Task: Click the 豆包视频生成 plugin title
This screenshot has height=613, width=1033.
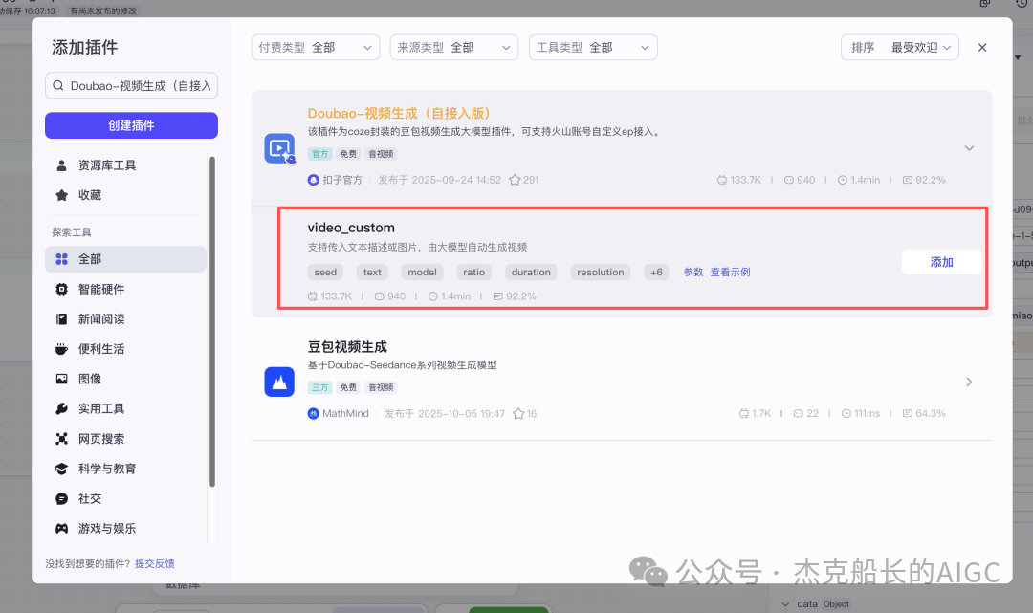Action: (347, 347)
